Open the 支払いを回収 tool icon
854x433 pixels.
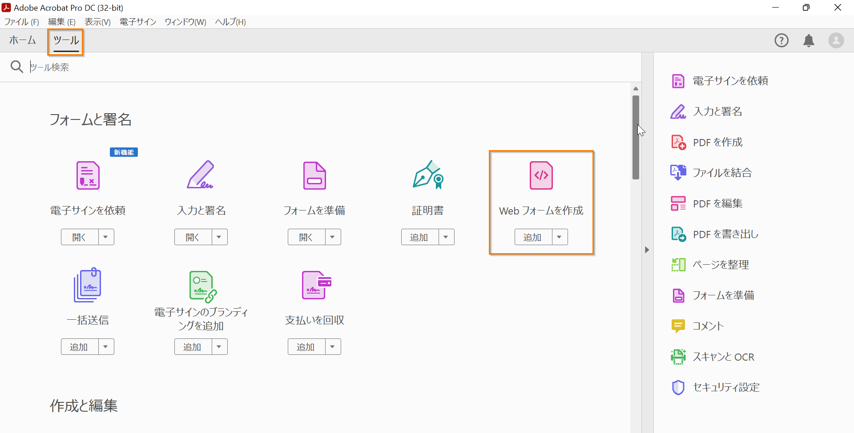(x=314, y=285)
